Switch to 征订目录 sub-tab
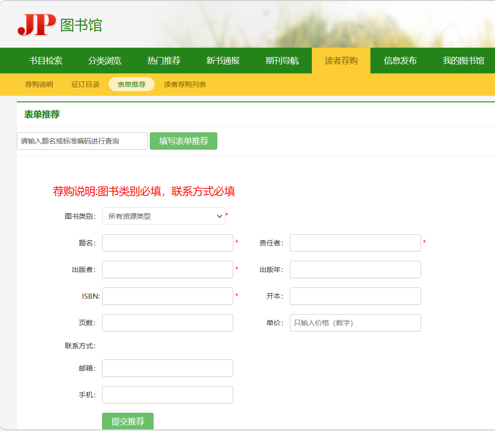This screenshot has width=495, height=431. tap(85, 85)
